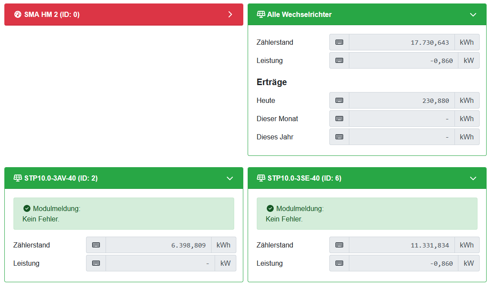Click the check icon in STP10.0-3AV-40 Modulmeldung

pyautogui.click(x=27, y=208)
